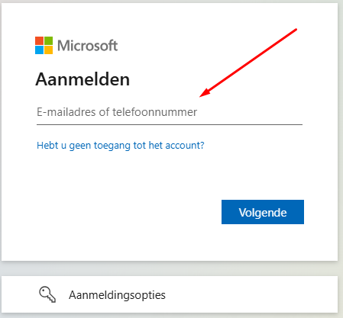
Task: Click the Microsoft wordmark text
Action: click(87, 46)
